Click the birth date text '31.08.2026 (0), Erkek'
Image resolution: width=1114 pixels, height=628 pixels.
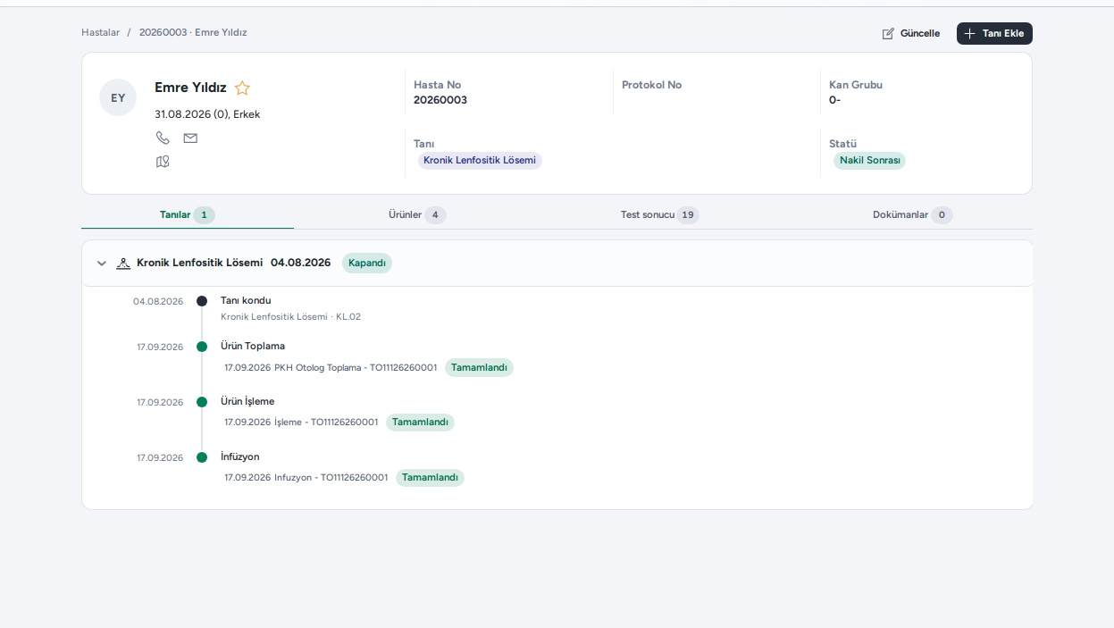click(207, 114)
